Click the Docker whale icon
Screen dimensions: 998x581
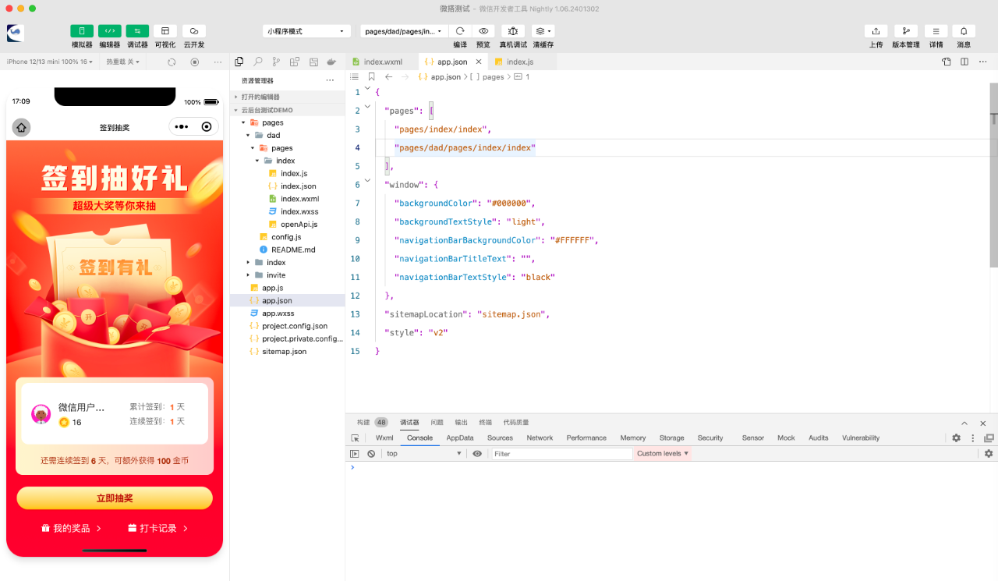(331, 62)
